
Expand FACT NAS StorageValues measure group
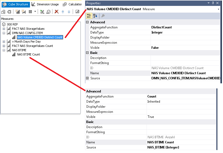(4, 29)
